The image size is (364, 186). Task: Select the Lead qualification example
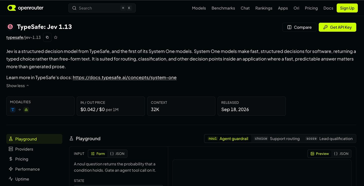point(329,139)
